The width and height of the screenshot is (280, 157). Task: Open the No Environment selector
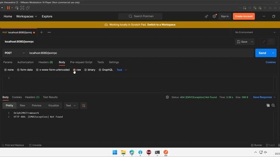click(255, 32)
